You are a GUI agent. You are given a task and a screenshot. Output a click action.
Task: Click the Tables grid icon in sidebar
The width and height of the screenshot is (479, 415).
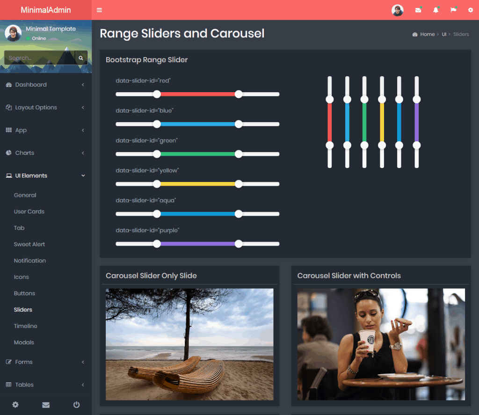(x=9, y=385)
